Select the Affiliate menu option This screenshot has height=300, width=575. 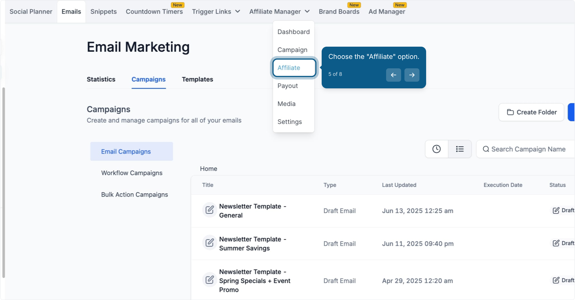tap(294, 68)
